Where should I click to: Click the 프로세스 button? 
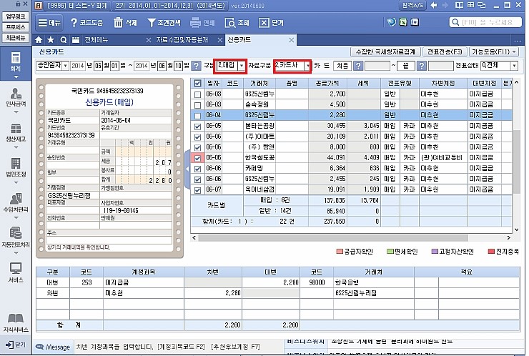pos(16,27)
